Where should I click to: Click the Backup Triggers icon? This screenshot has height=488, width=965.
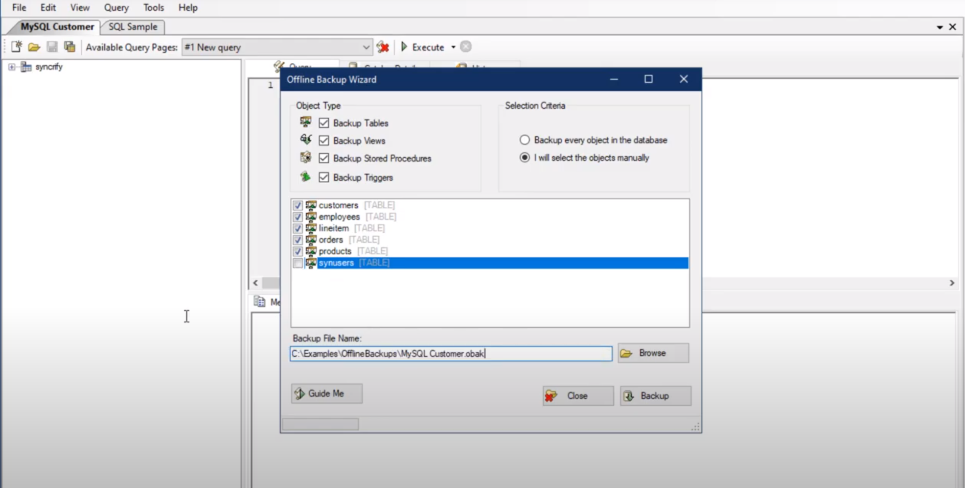click(x=306, y=177)
